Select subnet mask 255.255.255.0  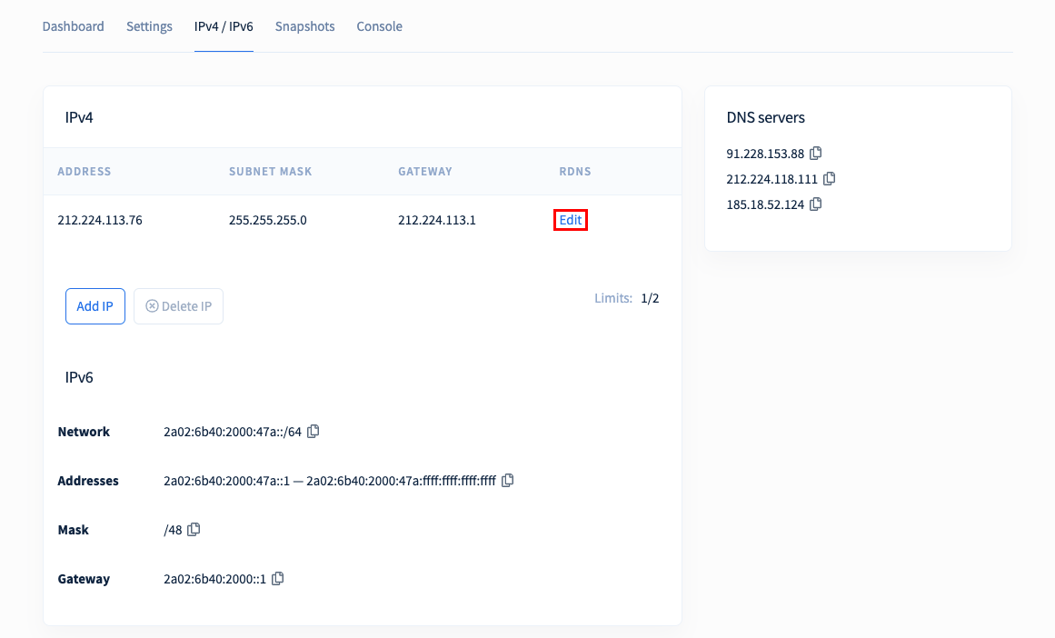tap(268, 220)
